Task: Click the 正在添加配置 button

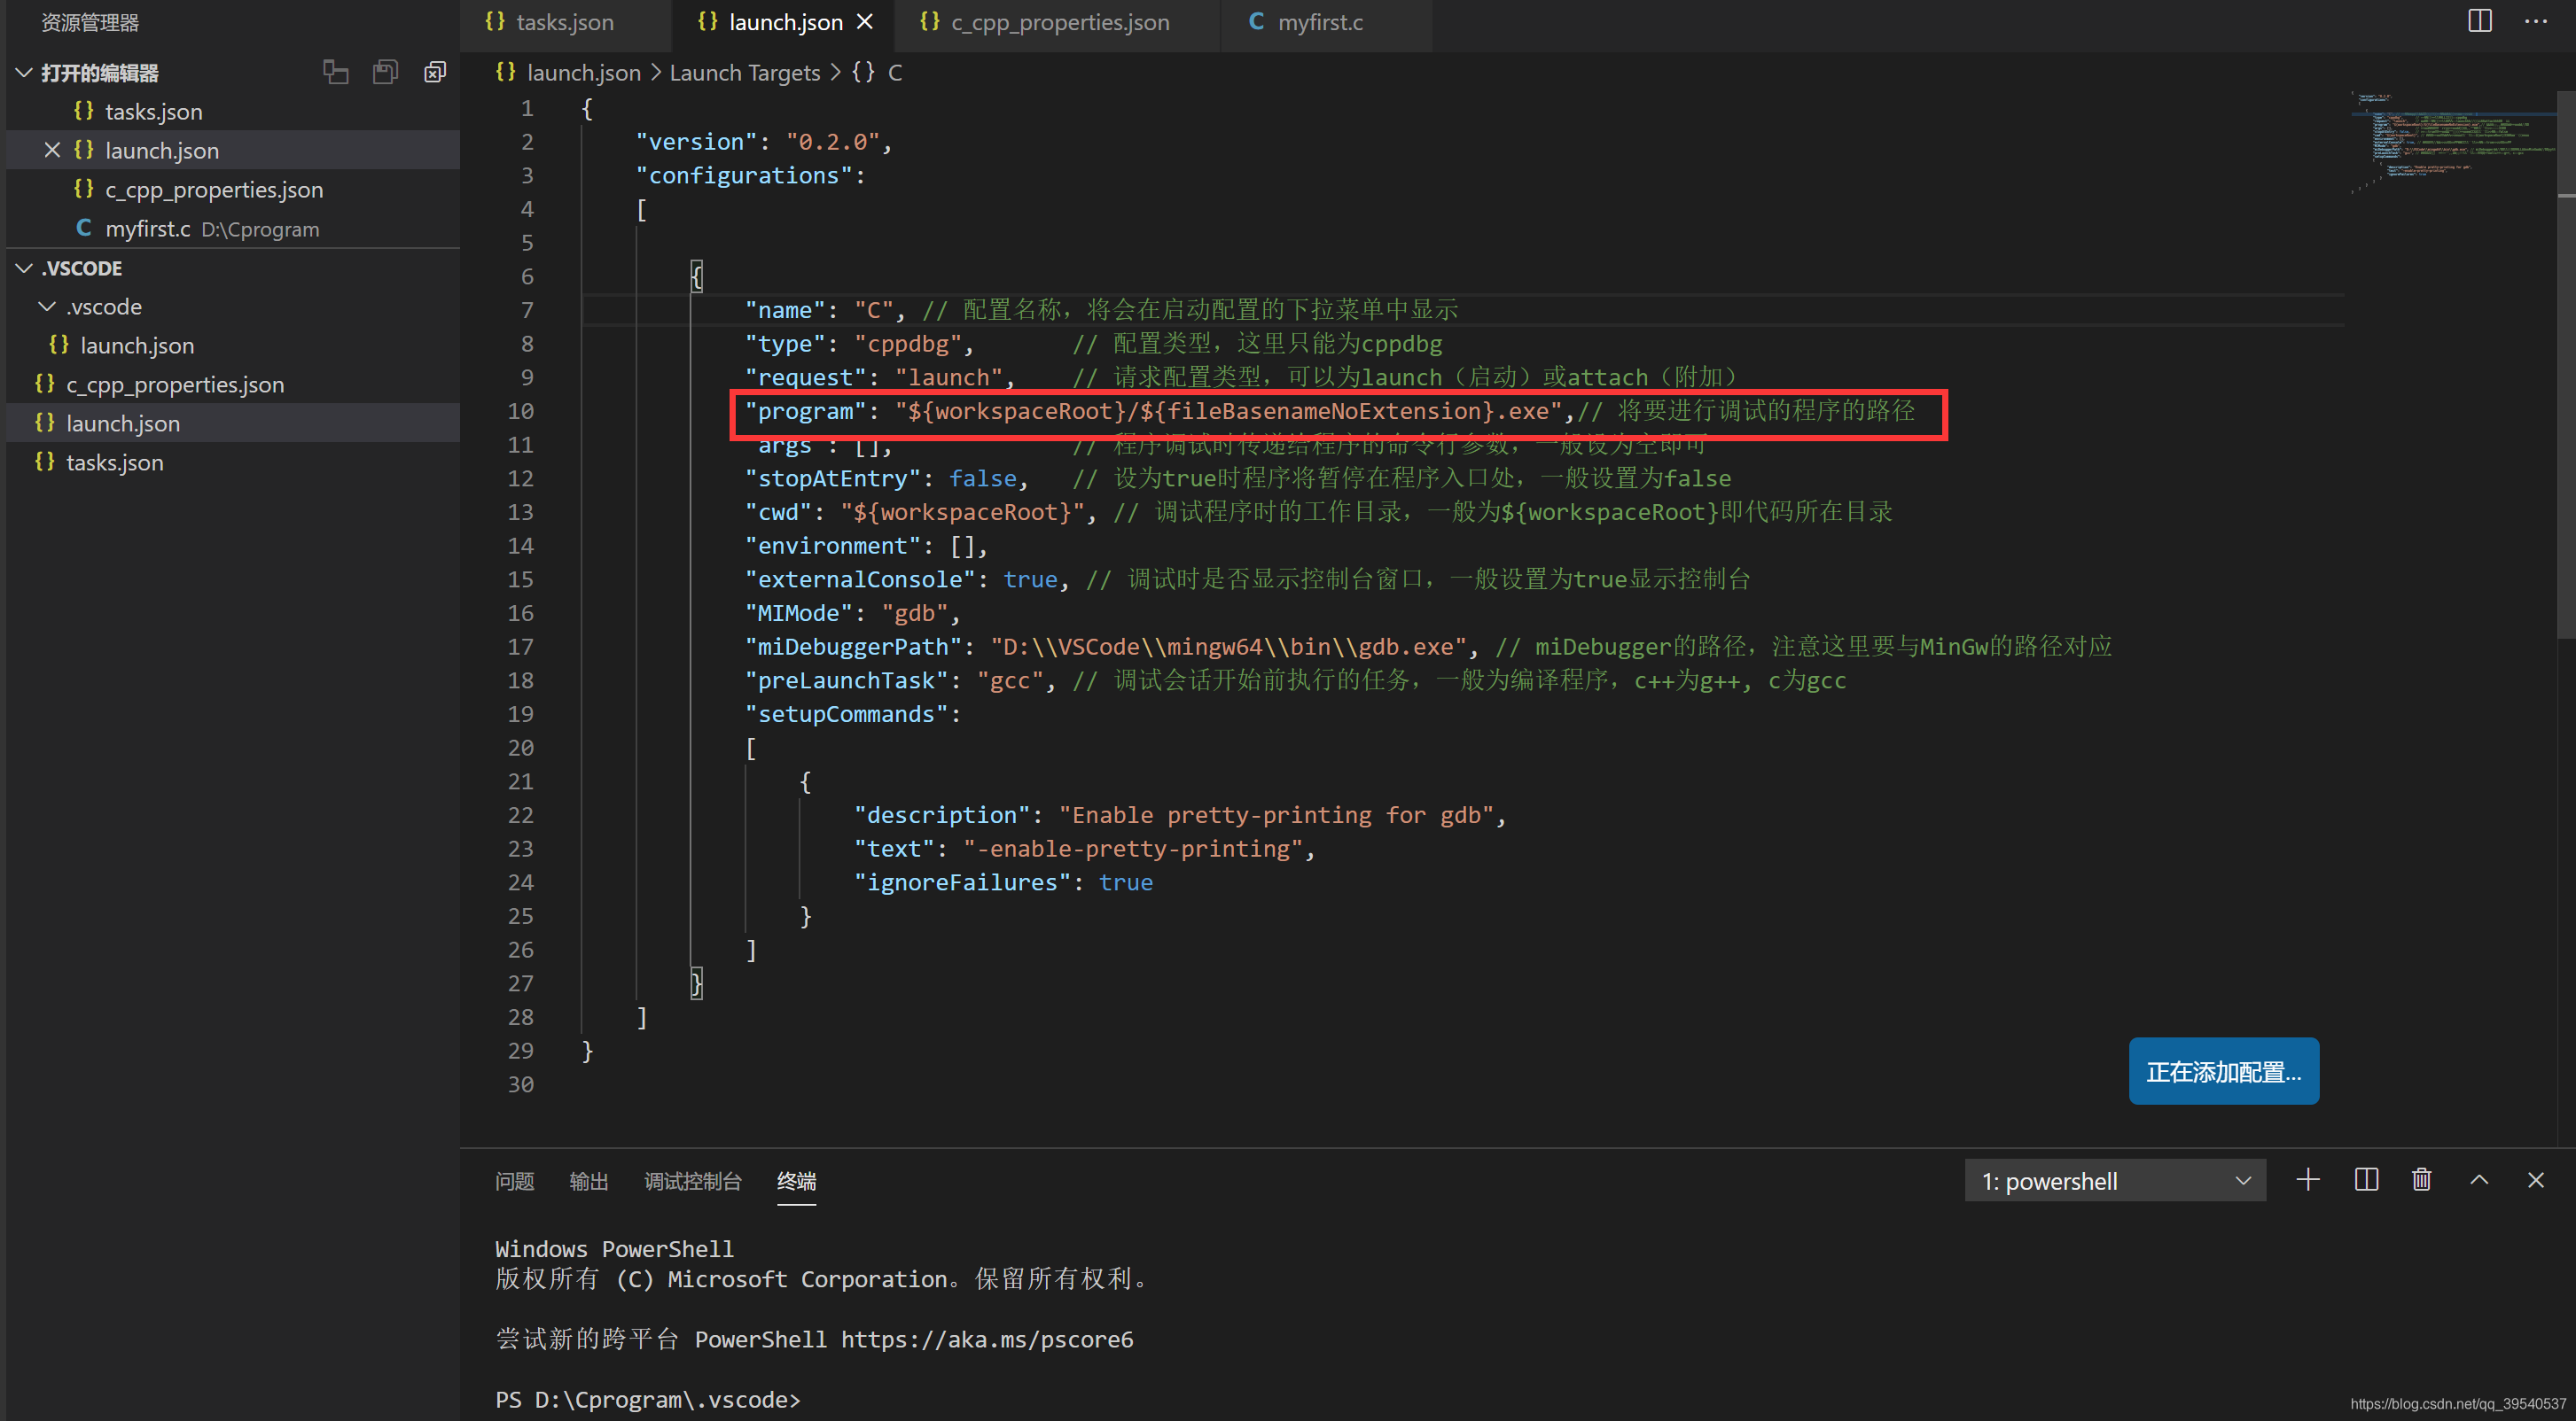Action: 2222,1070
